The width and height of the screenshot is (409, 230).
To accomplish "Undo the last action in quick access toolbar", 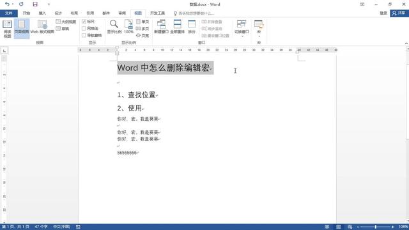I will 7,4.
